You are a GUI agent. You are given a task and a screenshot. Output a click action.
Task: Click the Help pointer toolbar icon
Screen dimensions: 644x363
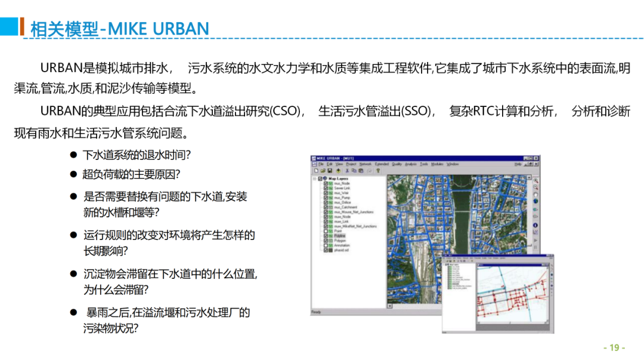click(x=378, y=171)
